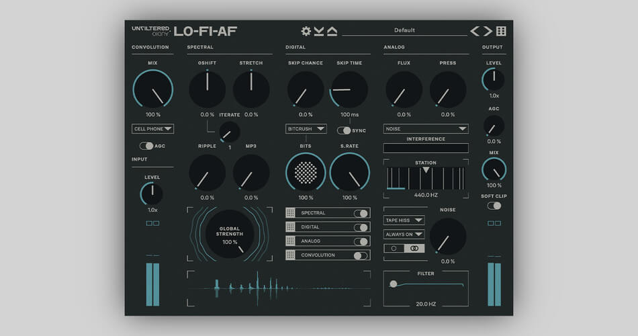Click the RIPPLE knob
Viewport: 638px width, 336px height.
(207, 173)
